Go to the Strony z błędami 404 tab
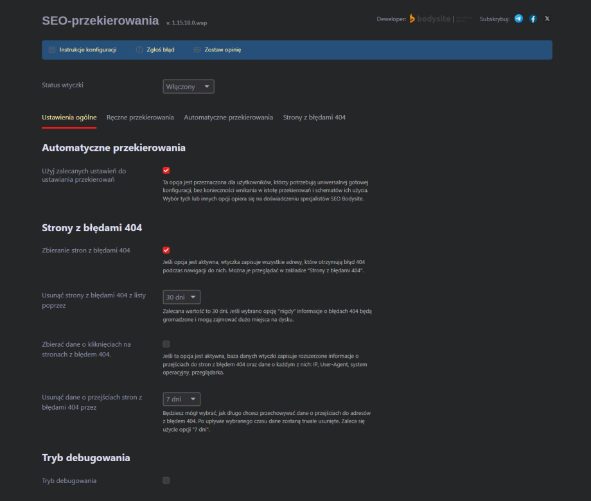Screen dimensions: 591x501 (x=314, y=118)
